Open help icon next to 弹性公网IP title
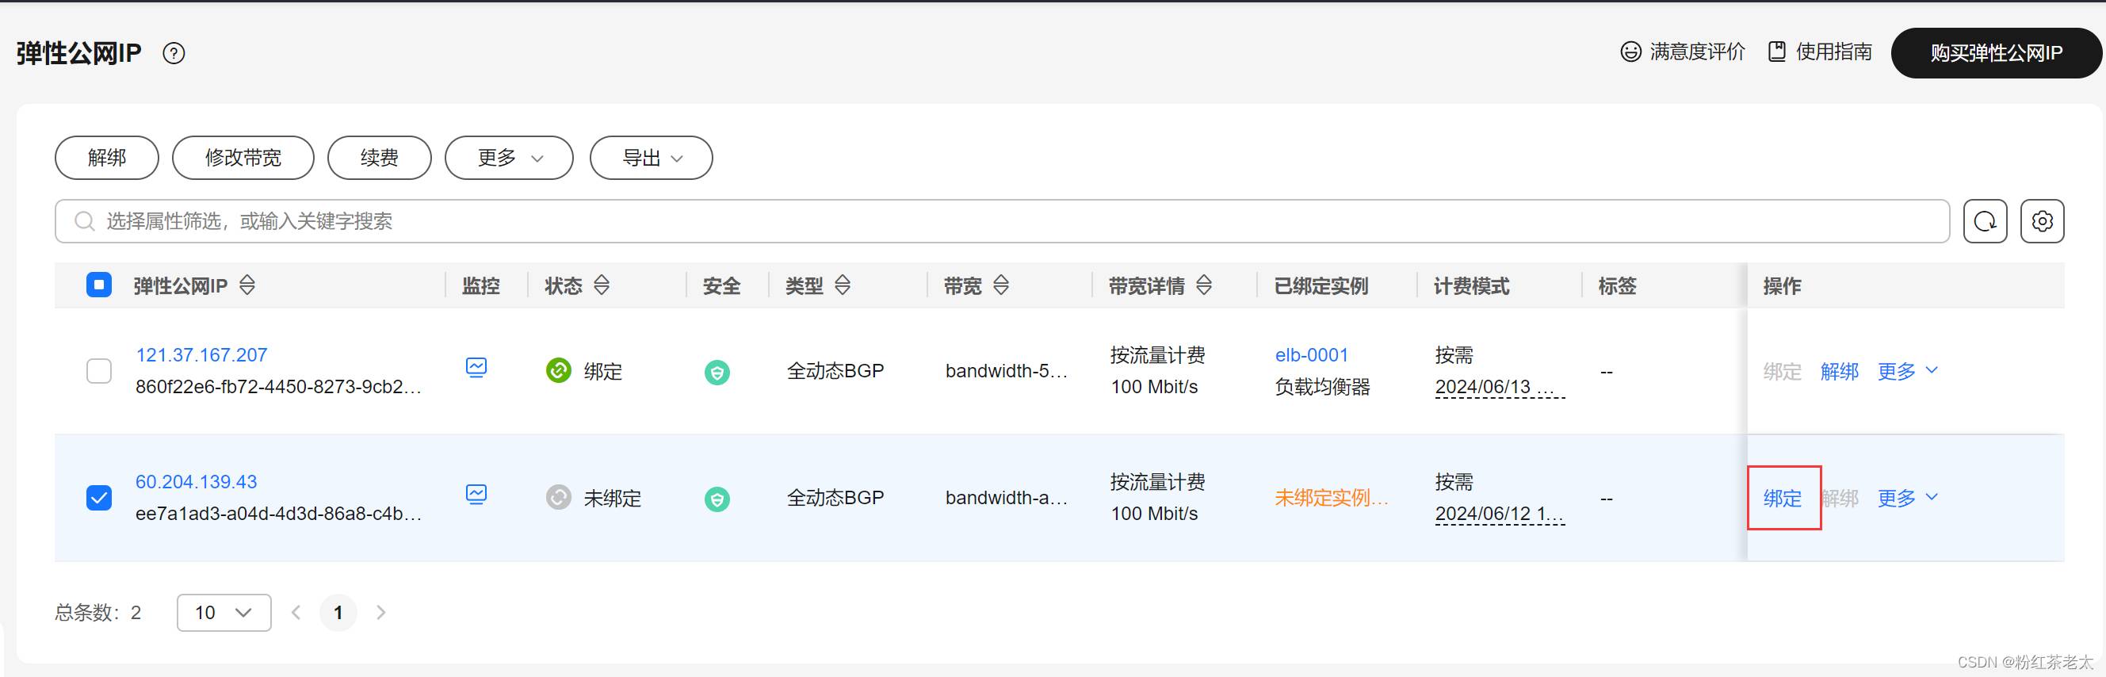Screen dimensions: 2106x677 pyautogui.click(x=174, y=53)
